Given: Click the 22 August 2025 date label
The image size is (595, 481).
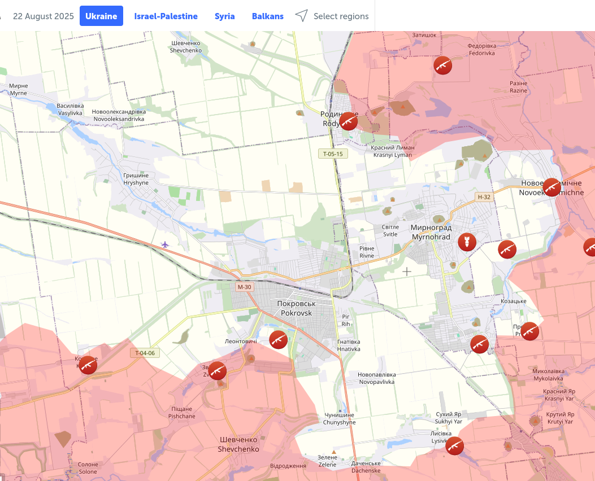Looking at the screenshot, I should (x=44, y=16).
